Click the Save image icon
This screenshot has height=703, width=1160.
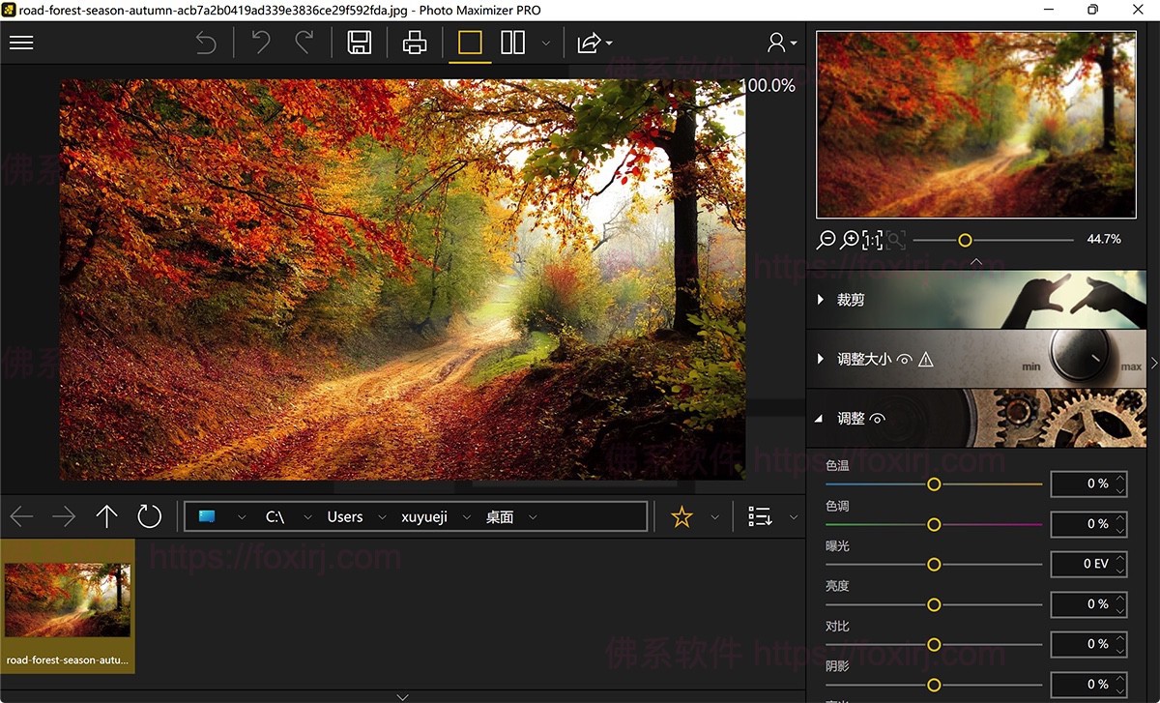click(x=360, y=43)
